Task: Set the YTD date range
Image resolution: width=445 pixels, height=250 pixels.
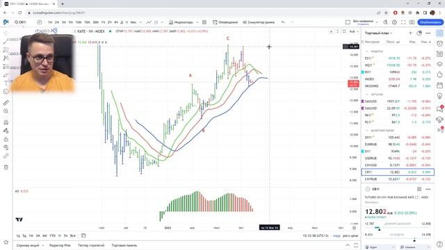Action: (x=53, y=235)
